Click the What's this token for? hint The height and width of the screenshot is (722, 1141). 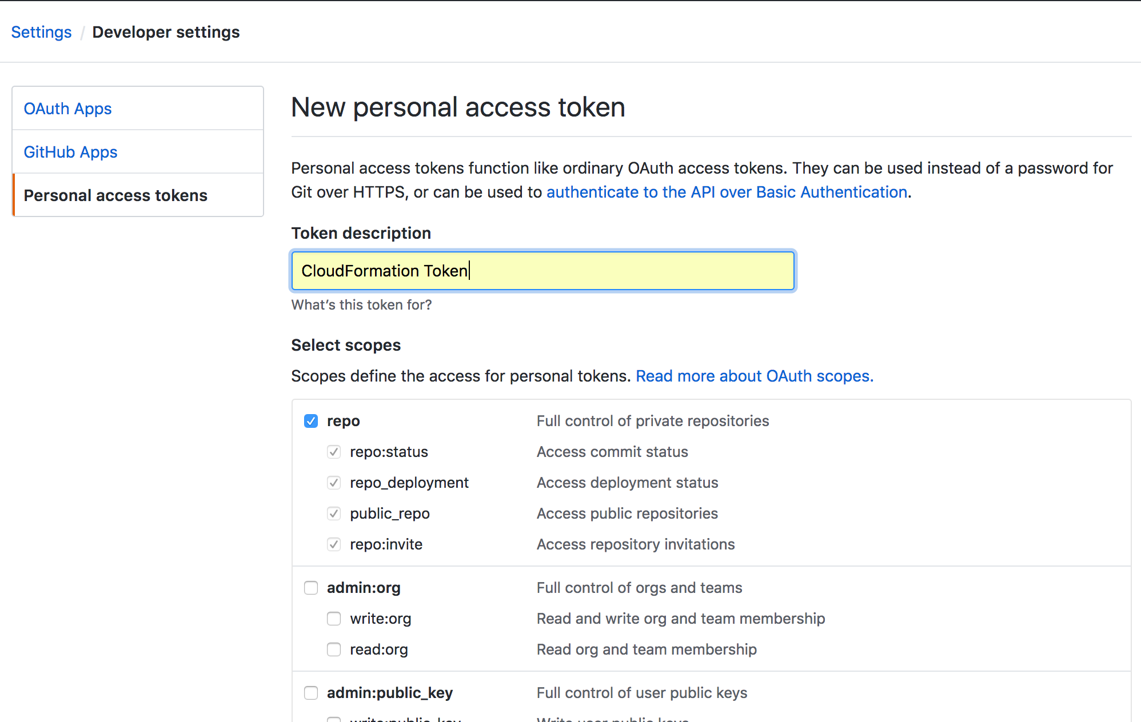click(x=361, y=305)
